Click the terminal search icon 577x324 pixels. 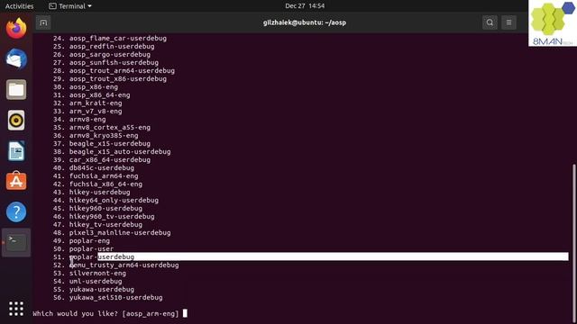click(490, 22)
